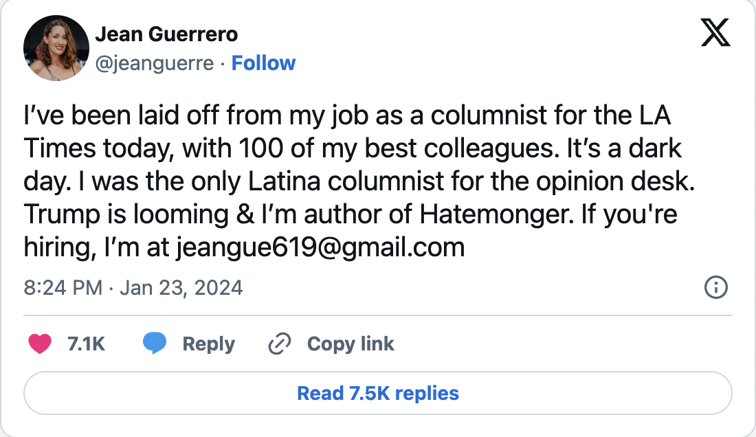Click the chain link icon
The width and height of the screenshot is (756, 437).
pos(280,344)
